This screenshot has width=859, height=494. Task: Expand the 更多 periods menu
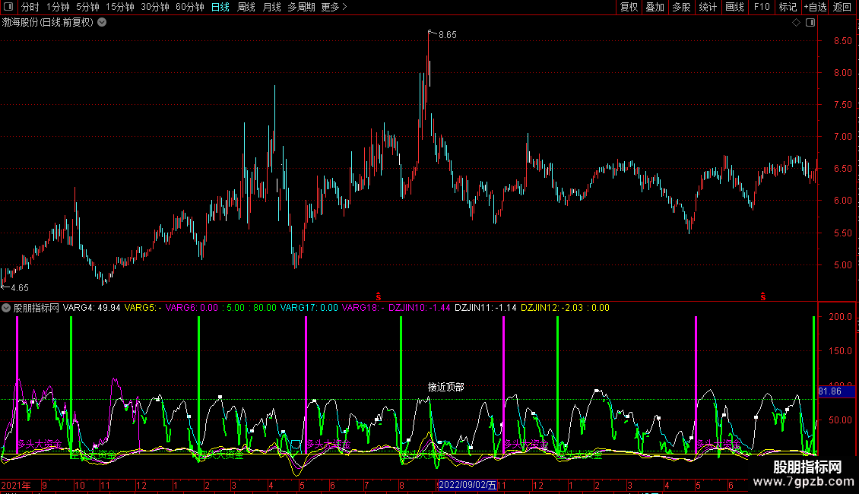334,8
